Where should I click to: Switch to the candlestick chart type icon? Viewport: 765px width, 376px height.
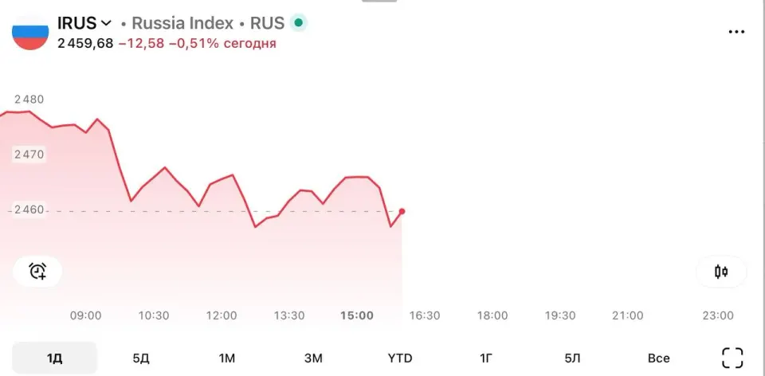721,272
